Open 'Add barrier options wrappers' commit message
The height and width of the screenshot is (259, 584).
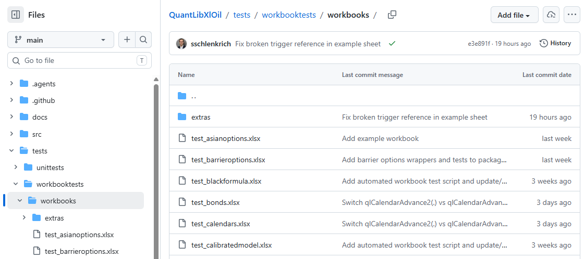click(424, 160)
